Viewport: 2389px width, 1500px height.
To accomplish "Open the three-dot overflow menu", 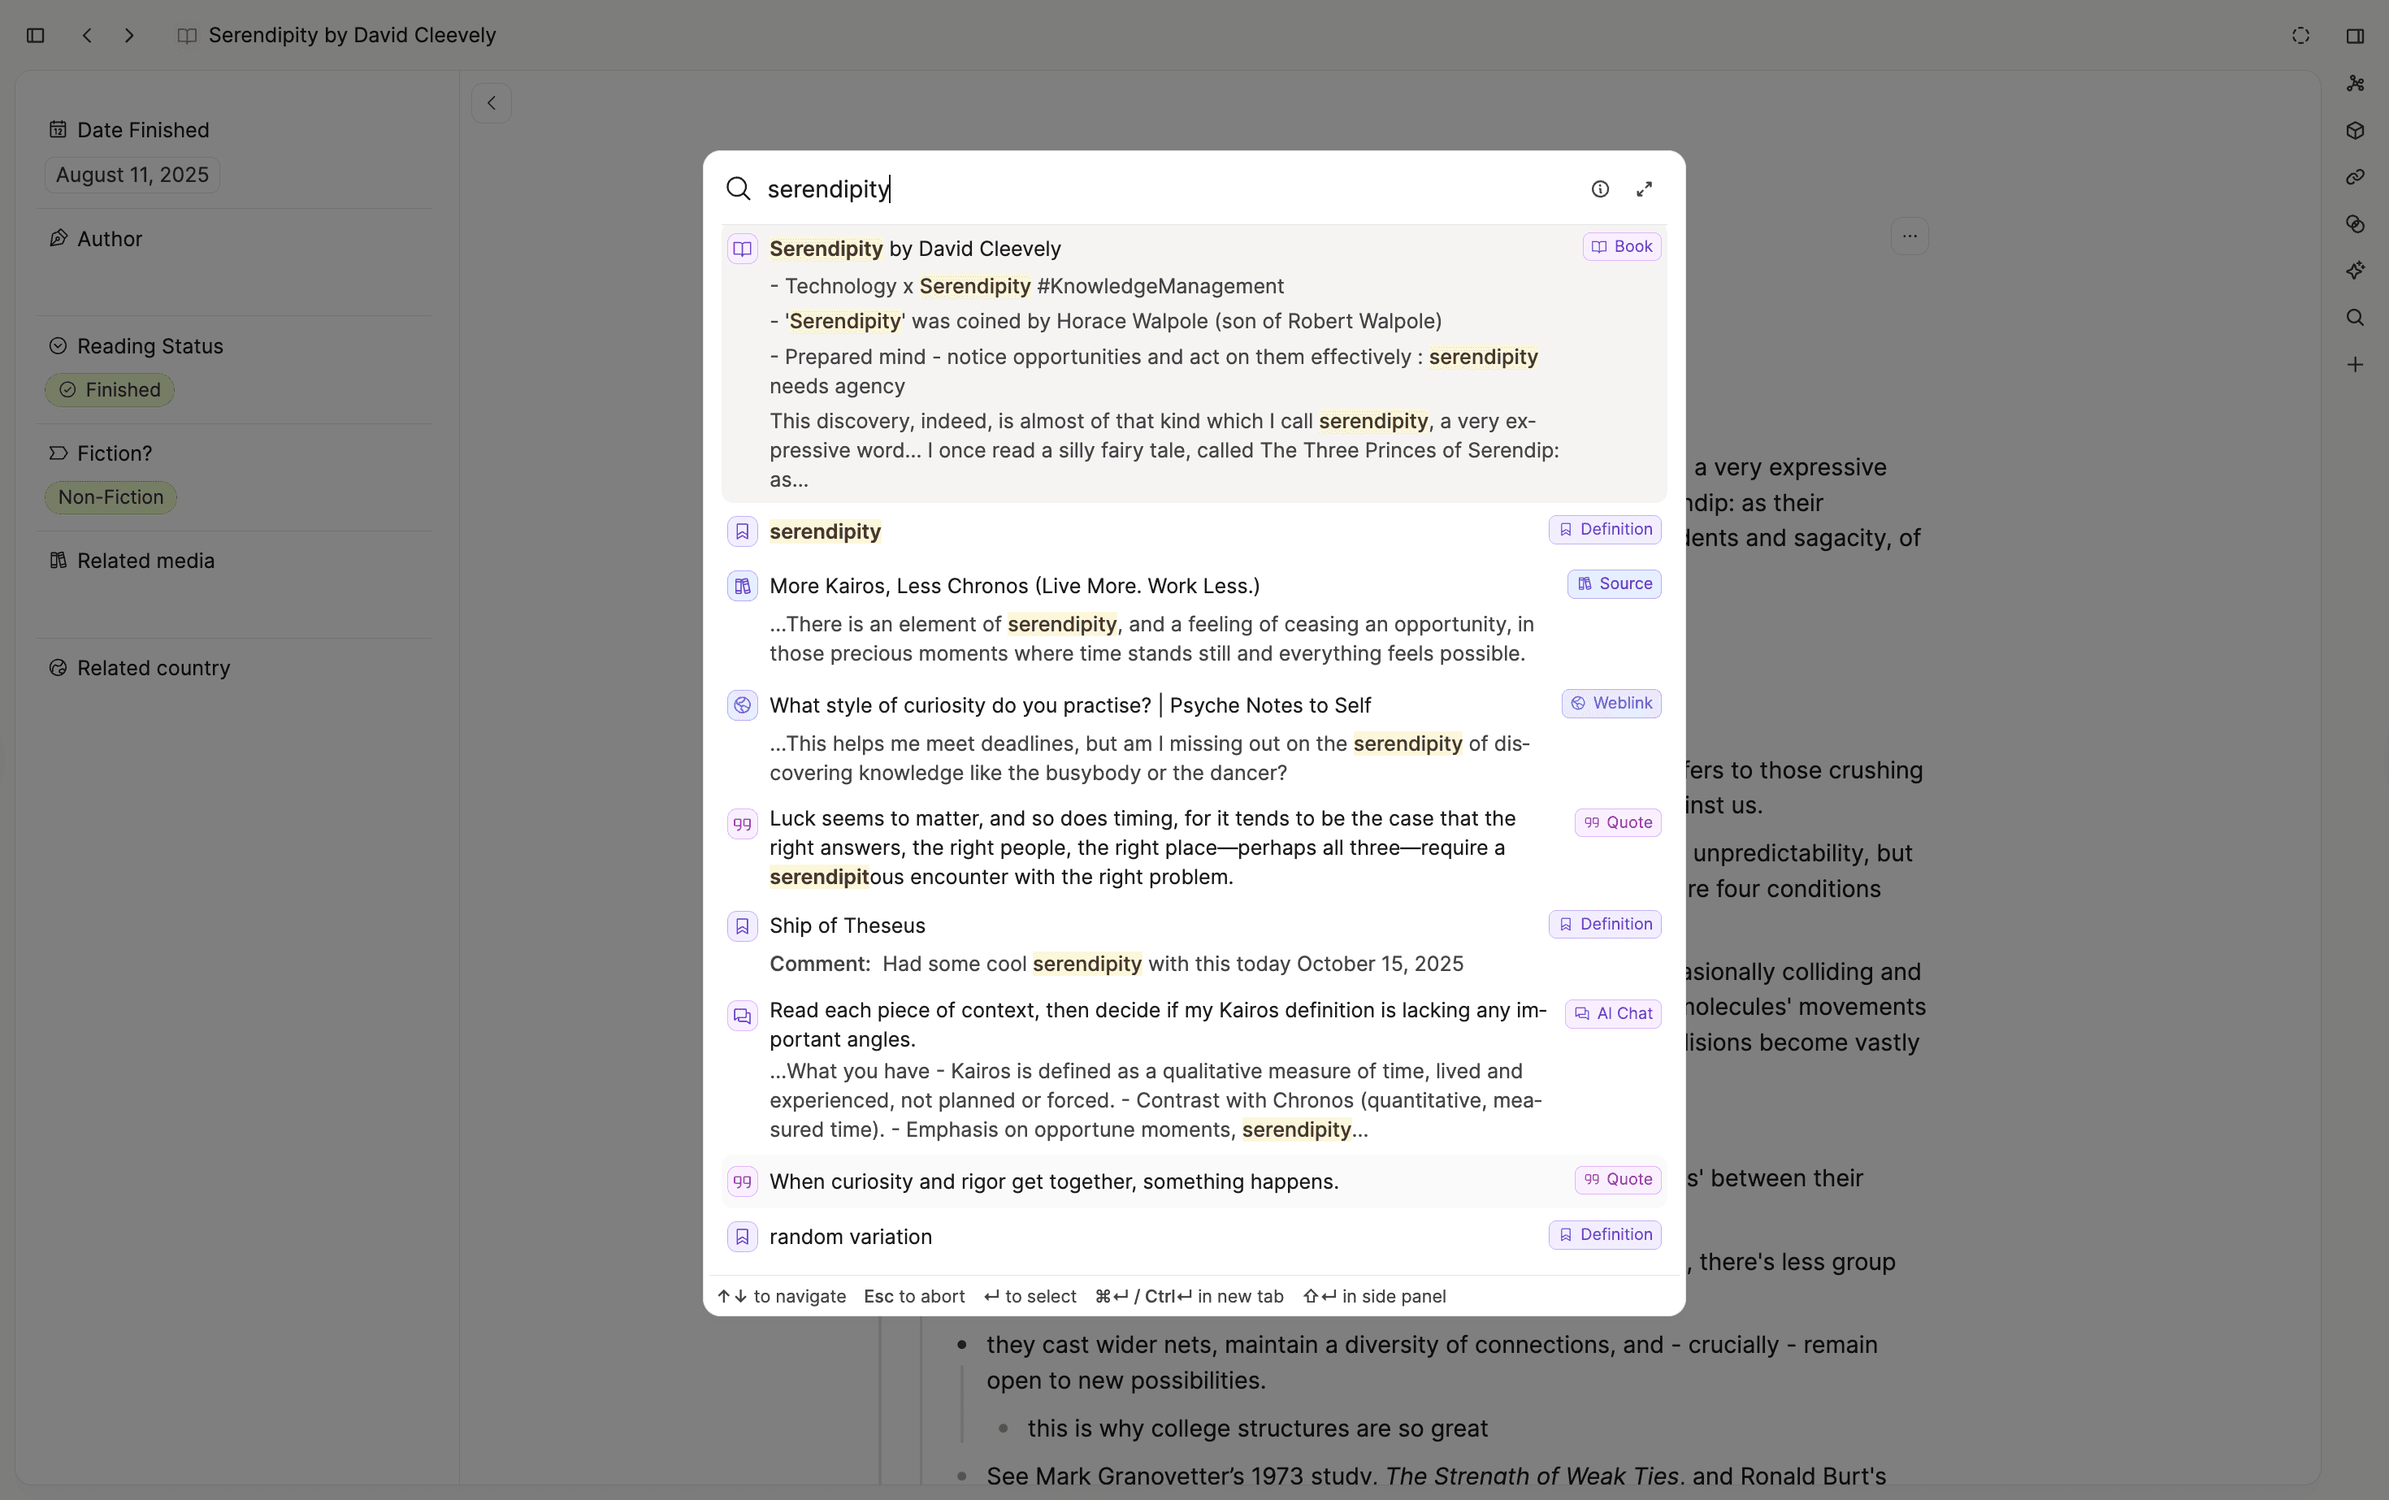I will tap(1910, 236).
